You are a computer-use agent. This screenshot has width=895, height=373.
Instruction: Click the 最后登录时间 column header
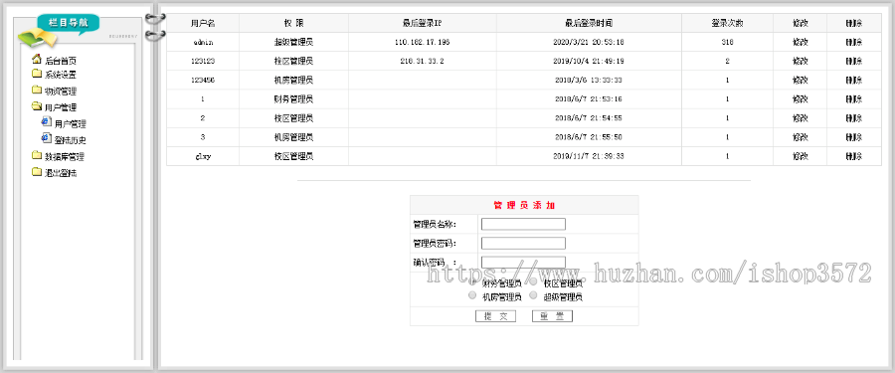(x=589, y=24)
